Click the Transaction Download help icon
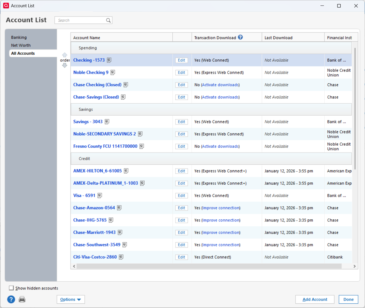The height and width of the screenshot is (308, 365). (240, 37)
